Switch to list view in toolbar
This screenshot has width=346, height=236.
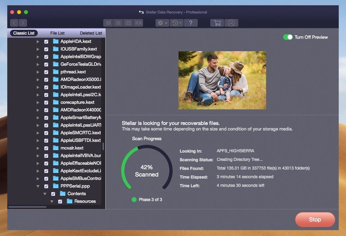pos(118,23)
